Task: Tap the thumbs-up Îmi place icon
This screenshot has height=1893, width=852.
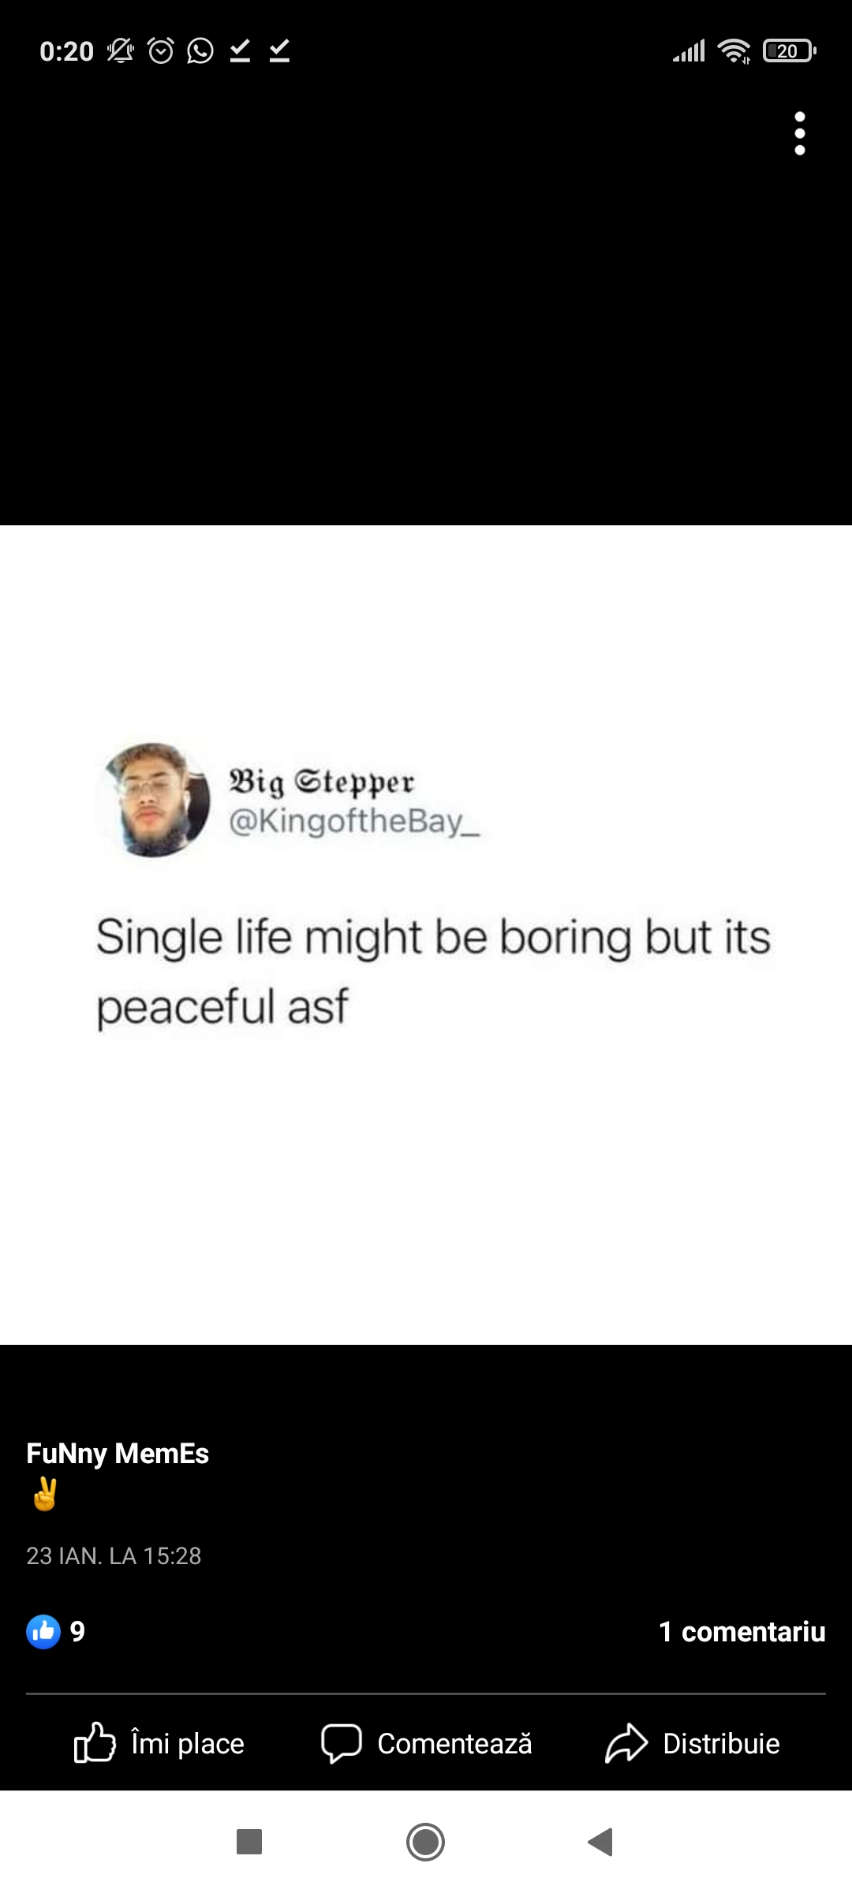Action: click(95, 1742)
